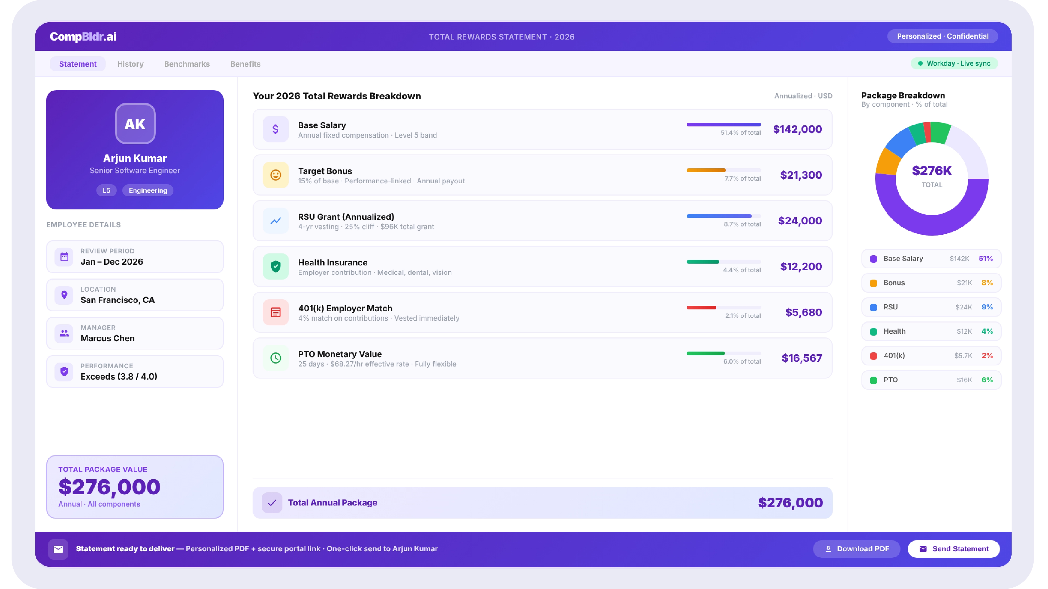Screen dimensions: 1048x589
Task: Click the Download PDF button
Action: click(856, 549)
